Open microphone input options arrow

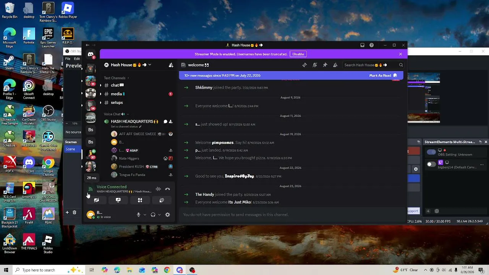click(x=145, y=215)
